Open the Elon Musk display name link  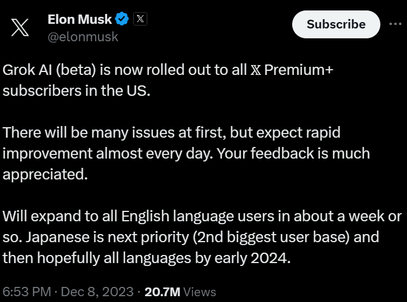79,19
